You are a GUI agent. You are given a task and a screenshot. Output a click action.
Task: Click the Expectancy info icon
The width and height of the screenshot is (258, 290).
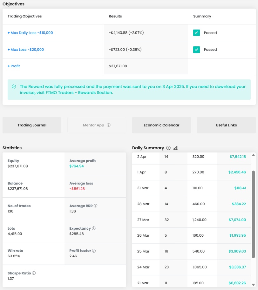point(94,228)
